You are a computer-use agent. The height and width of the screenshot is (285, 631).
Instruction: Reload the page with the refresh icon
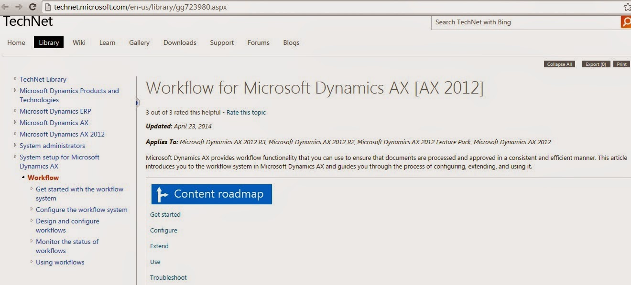pyautogui.click(x=32, y=7)
